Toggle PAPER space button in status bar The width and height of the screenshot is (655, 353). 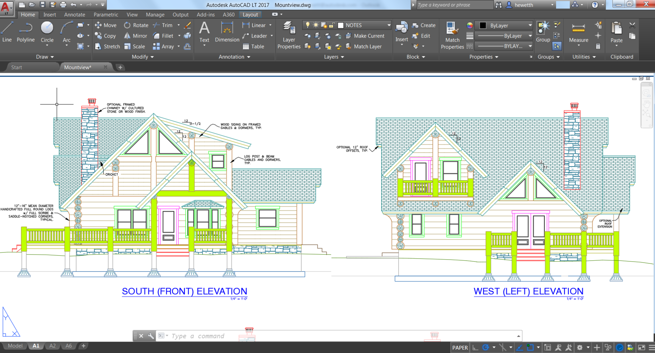tap(460, 347)
